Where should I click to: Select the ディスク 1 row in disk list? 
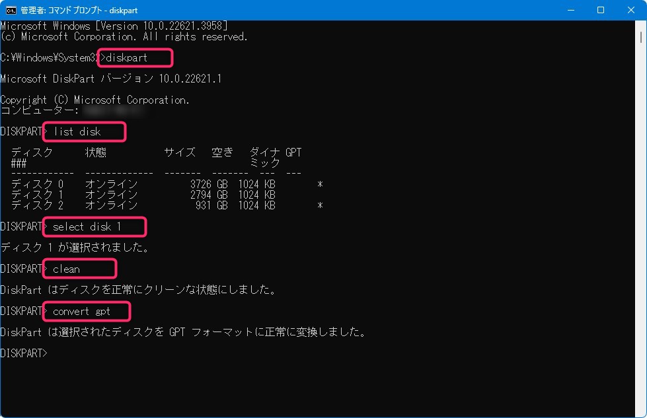tap(38, 195)
